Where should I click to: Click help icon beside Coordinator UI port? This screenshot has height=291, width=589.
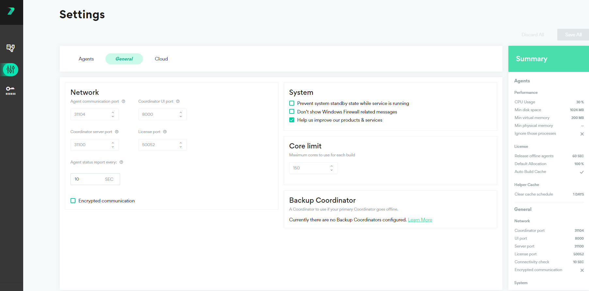click(178, 101)
